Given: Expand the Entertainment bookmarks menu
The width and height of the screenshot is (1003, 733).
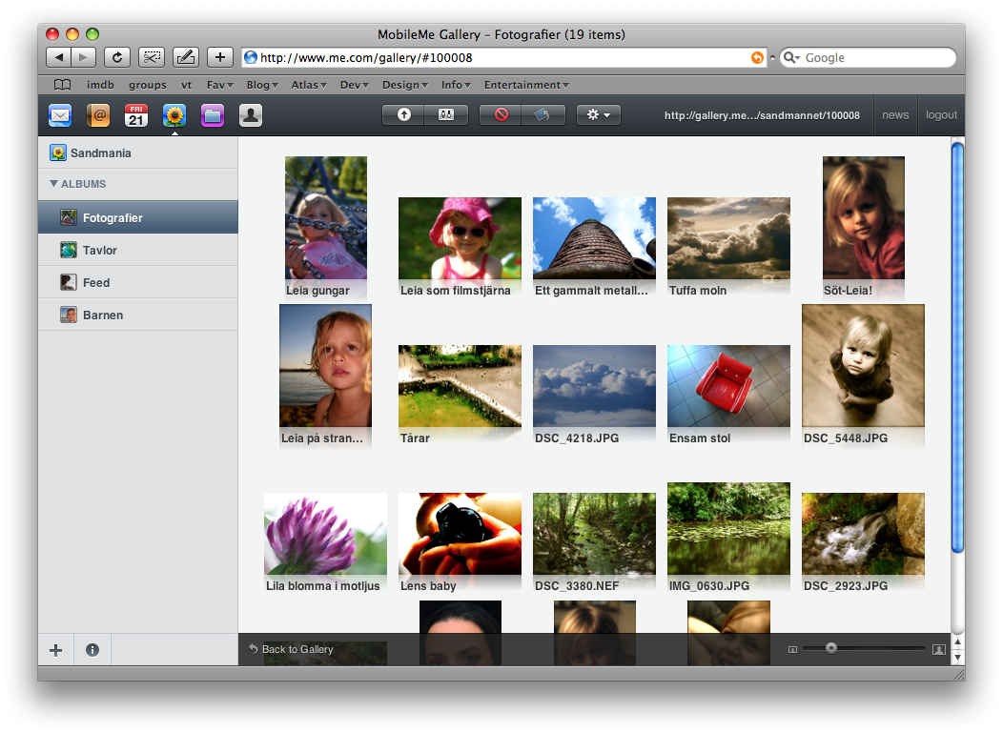Looking at the screenshot, I should point(526,85).
